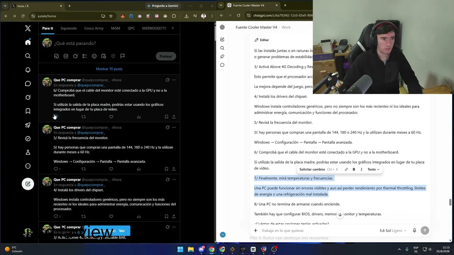
Task: Open ChatGPT new chat icon in sidebar
Action: 222,39
